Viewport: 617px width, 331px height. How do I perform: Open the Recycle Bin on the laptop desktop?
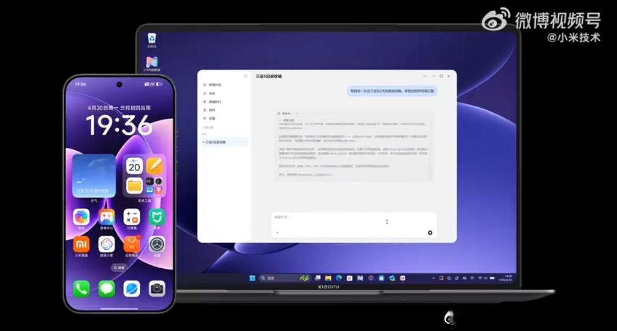[x=152, y=40]
